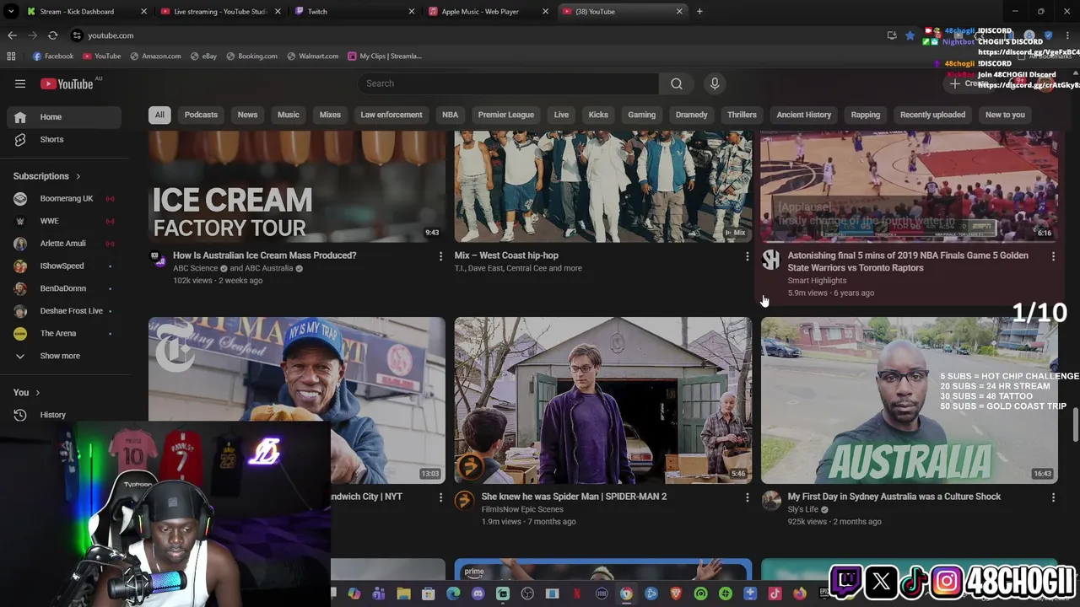Open OBS Studio from the taskbar
The height and width of the screenshot is (607, 1080).
[527, 594]
